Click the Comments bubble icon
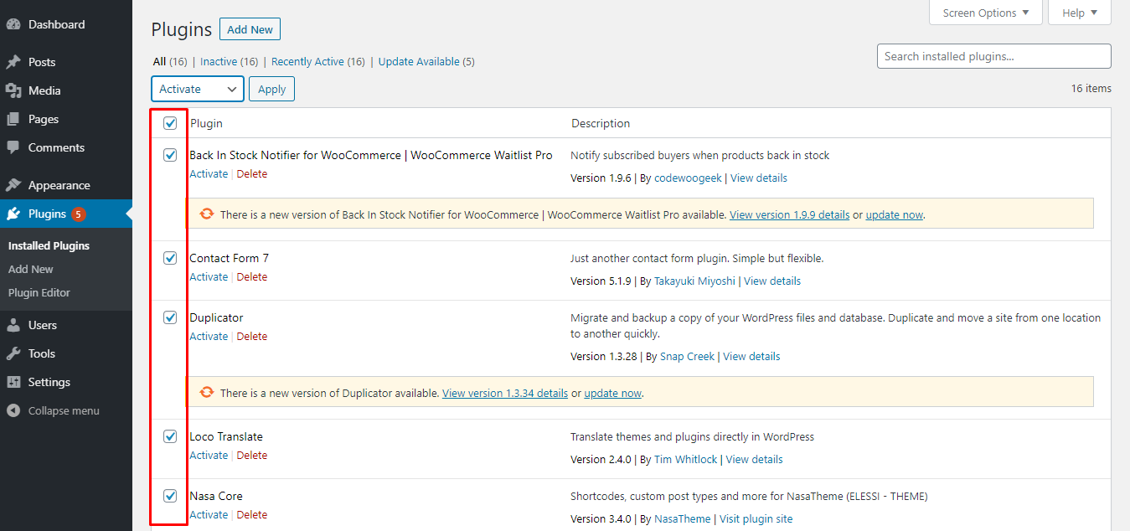 13,147
